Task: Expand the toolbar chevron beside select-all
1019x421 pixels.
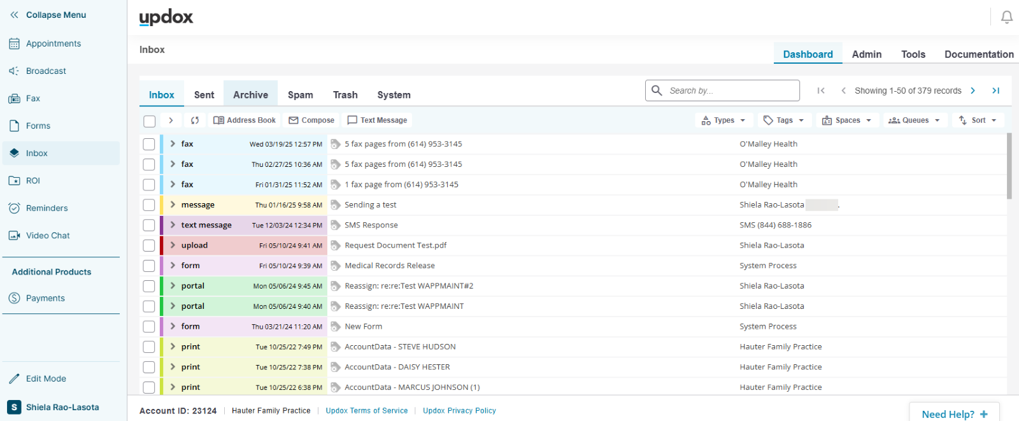Action: [x=171, y=120]
